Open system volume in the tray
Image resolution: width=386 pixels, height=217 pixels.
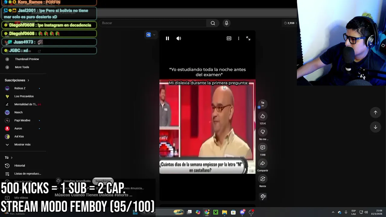[x=366, y=212]
